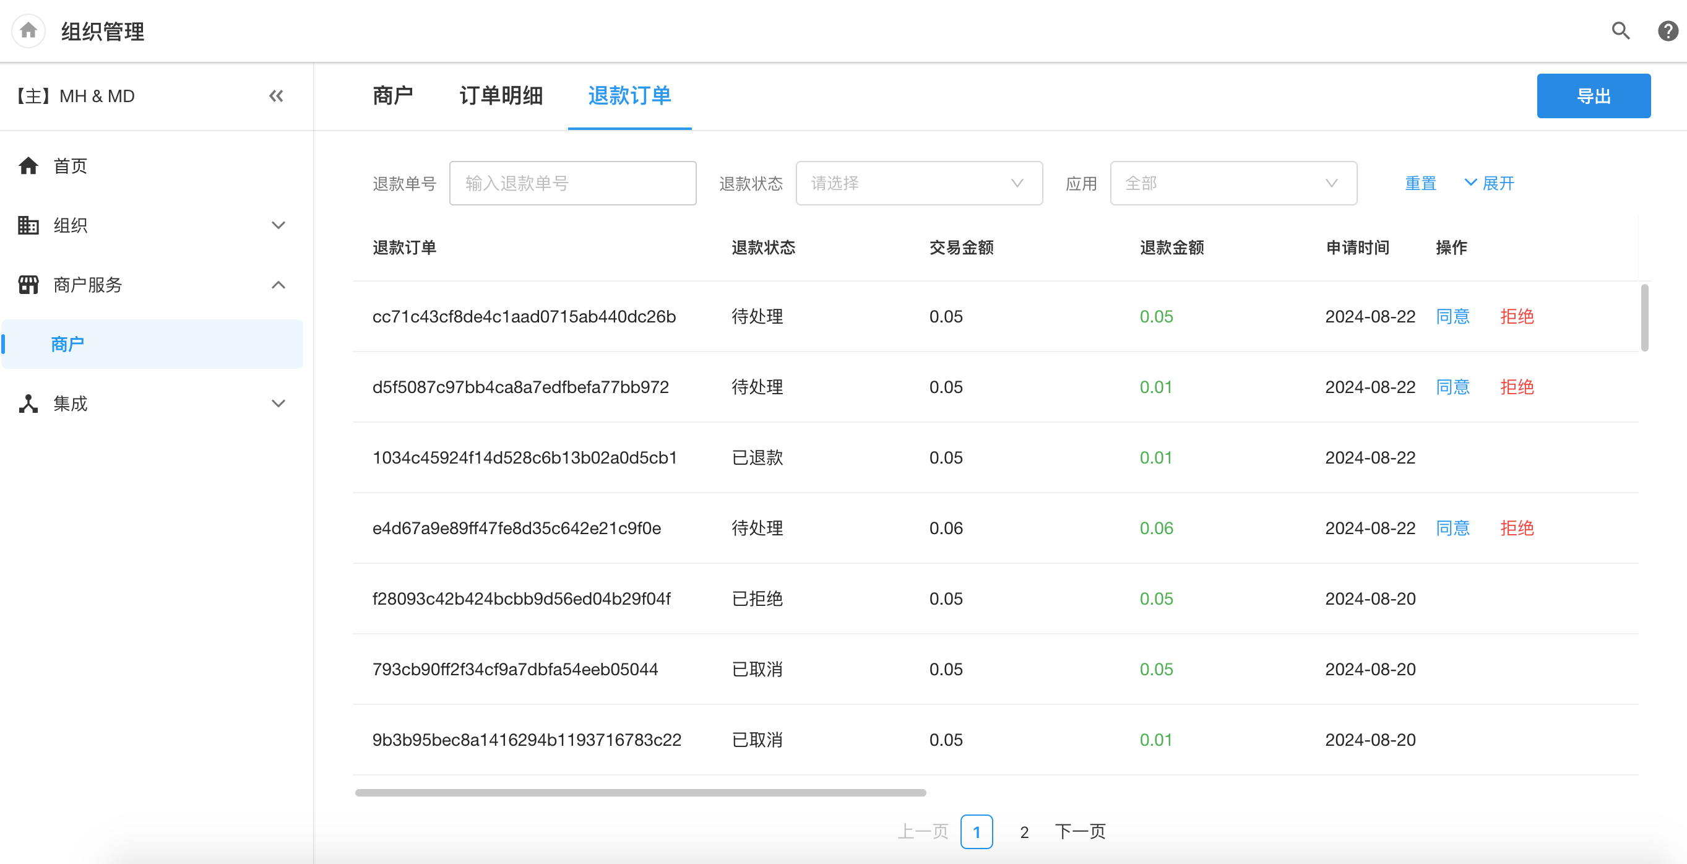1687x864 pixels.
Task: Focus the 退款单号 input field
Action: click(x=572, y=183)
